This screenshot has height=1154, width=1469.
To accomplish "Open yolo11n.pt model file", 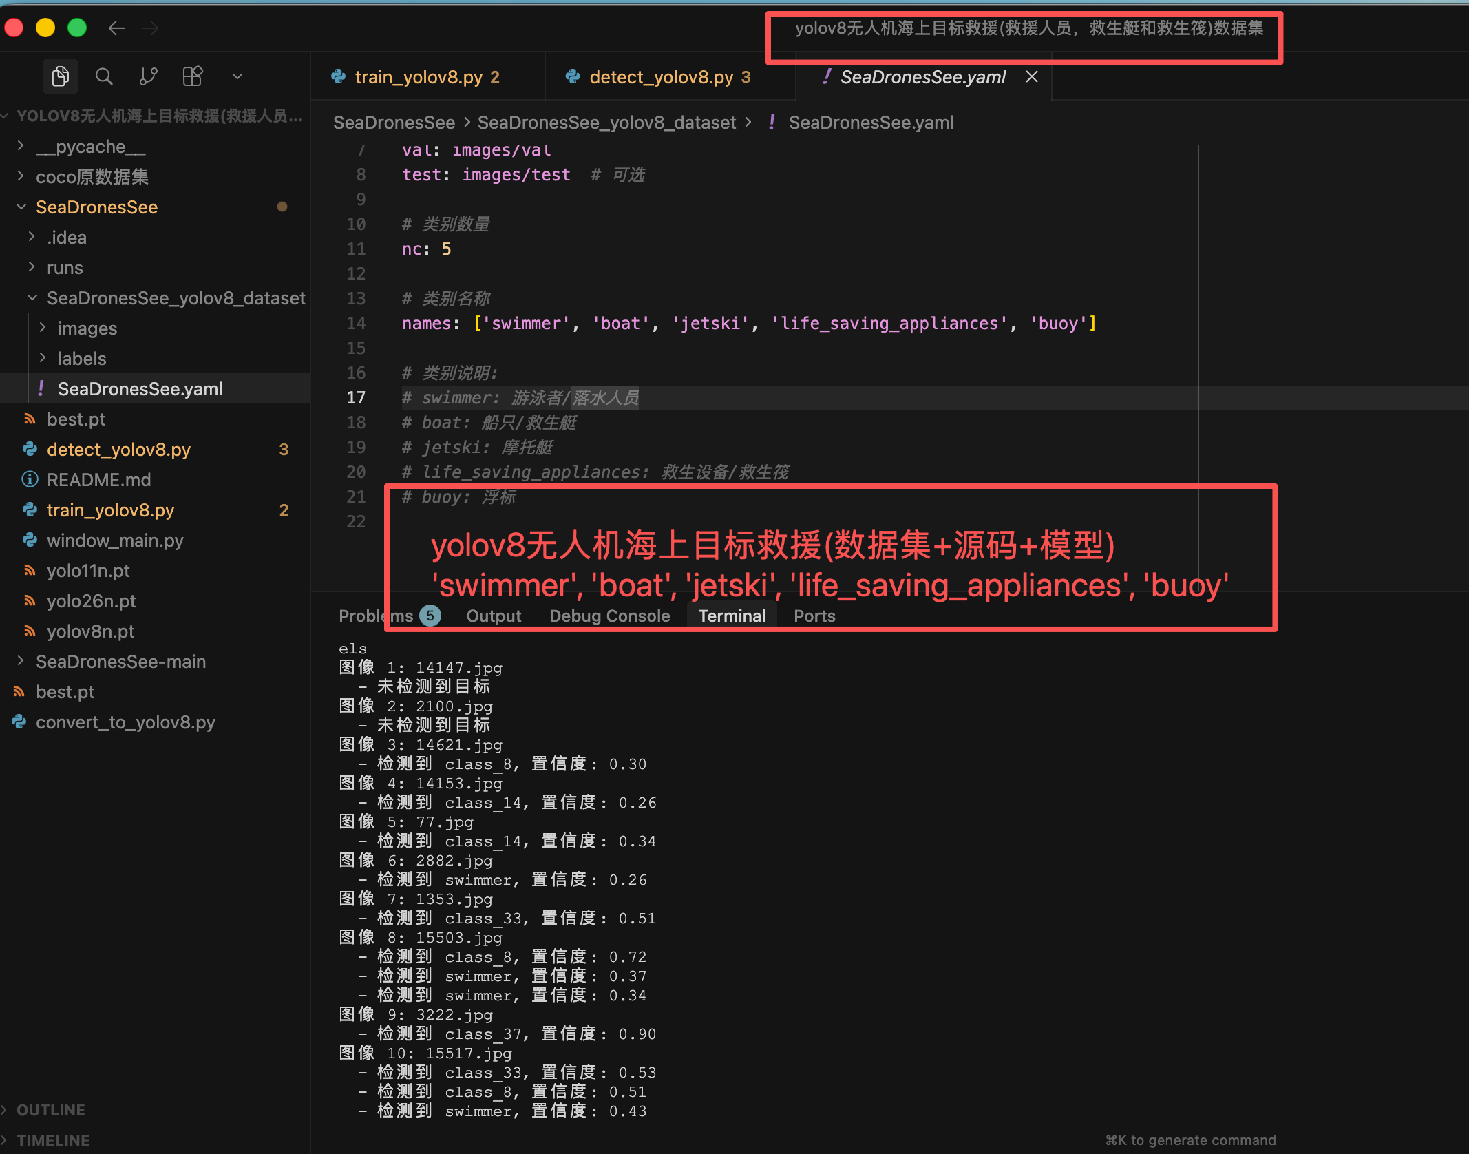I will (x=88, y=571).
